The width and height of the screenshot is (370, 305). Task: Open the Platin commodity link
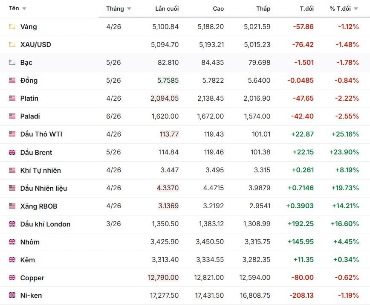pyautogui.click(x=29, y=99)
